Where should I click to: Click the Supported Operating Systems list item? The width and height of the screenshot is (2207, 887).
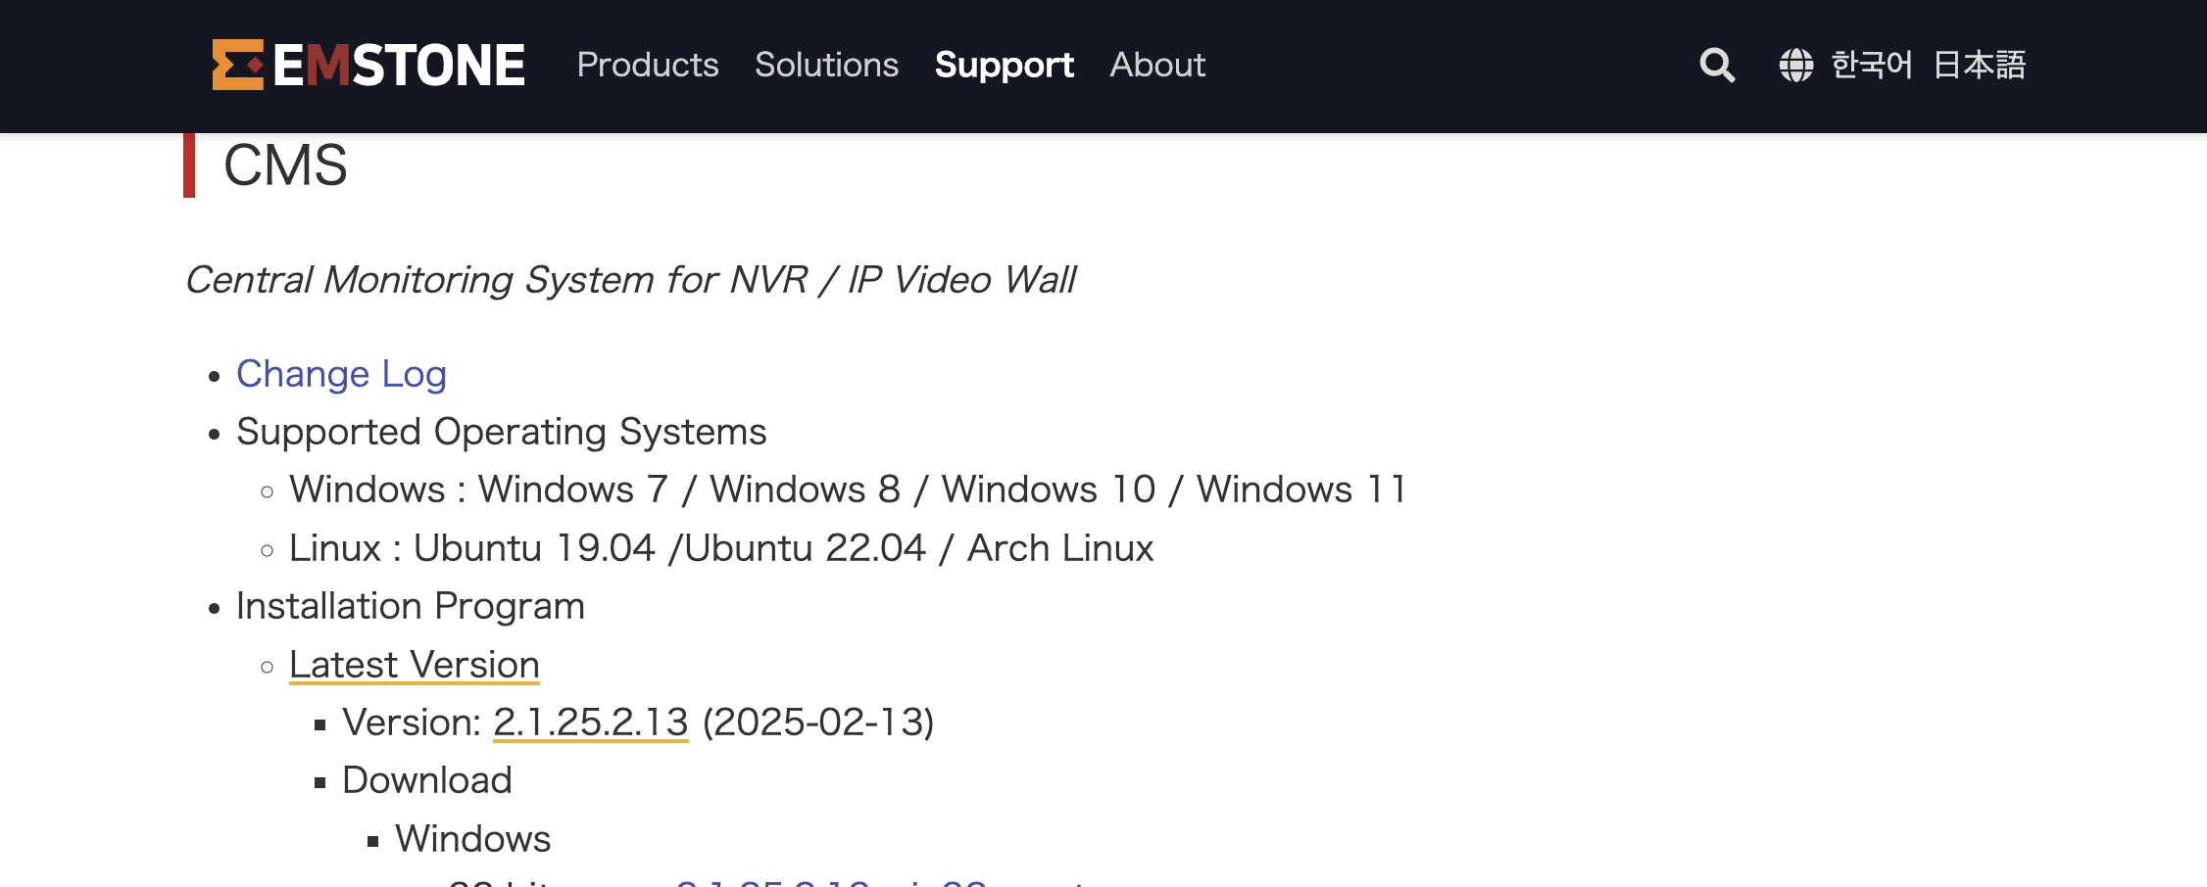click(501, 432)
